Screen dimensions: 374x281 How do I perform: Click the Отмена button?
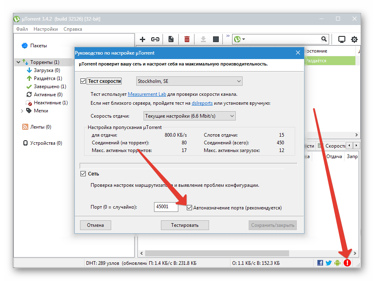tap(95, 225)
